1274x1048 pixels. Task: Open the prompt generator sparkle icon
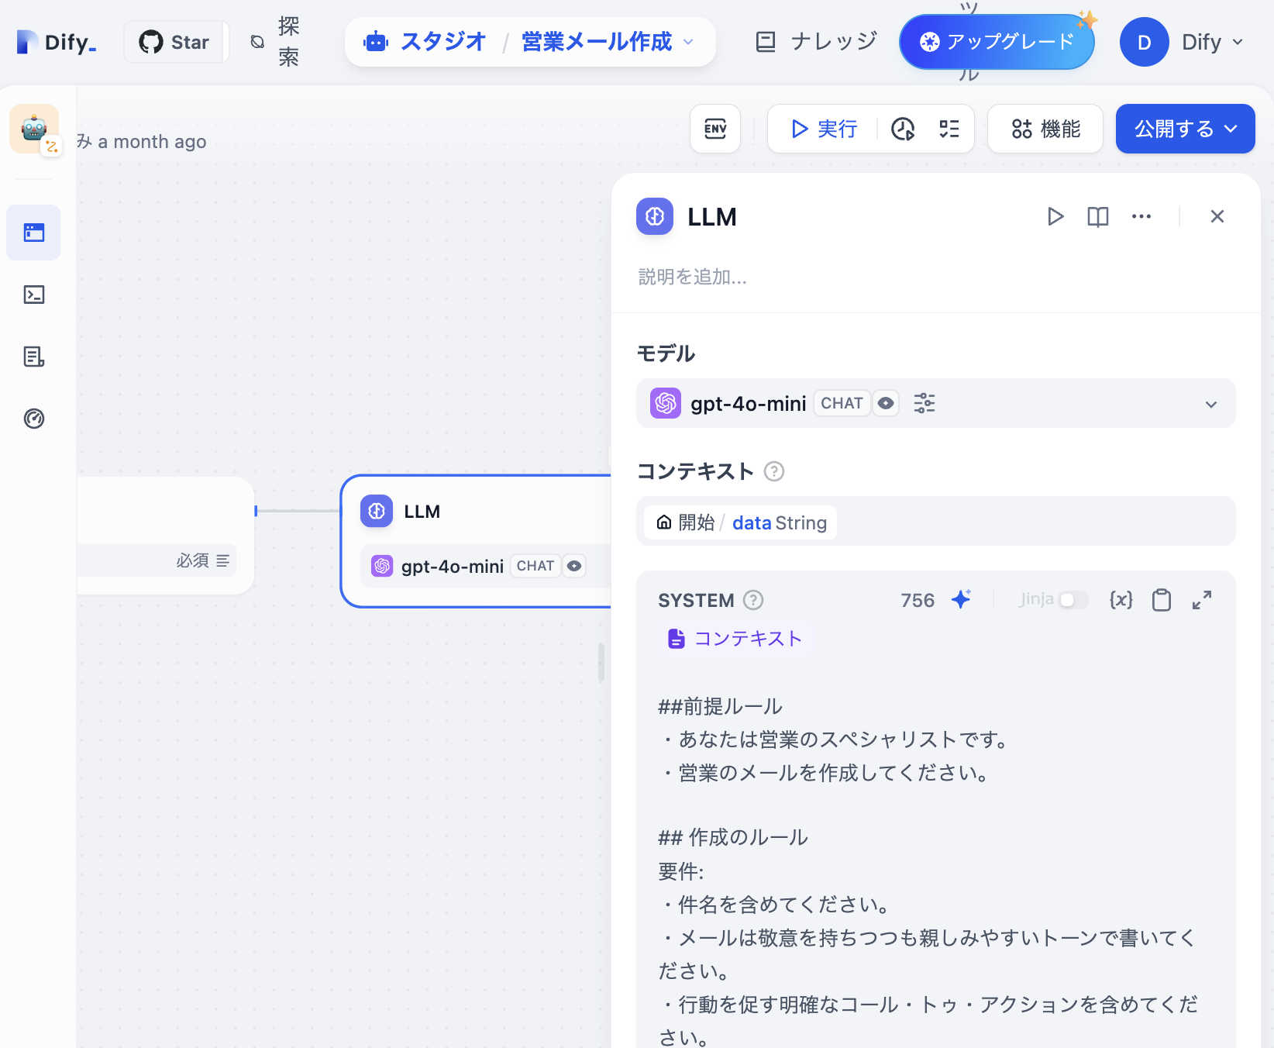[x=961, y=599]
